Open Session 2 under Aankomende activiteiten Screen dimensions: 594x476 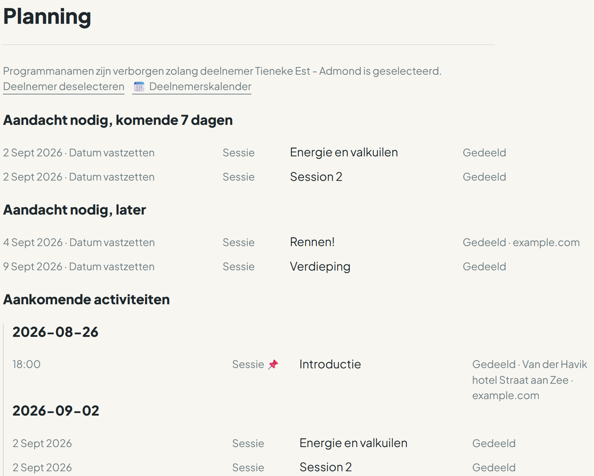(x=325, y=467)
